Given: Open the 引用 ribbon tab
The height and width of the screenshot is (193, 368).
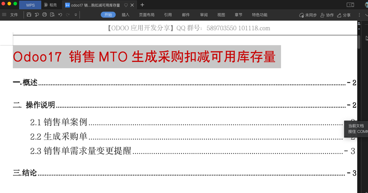Looking at the screenshot, I should coord(168,15).
